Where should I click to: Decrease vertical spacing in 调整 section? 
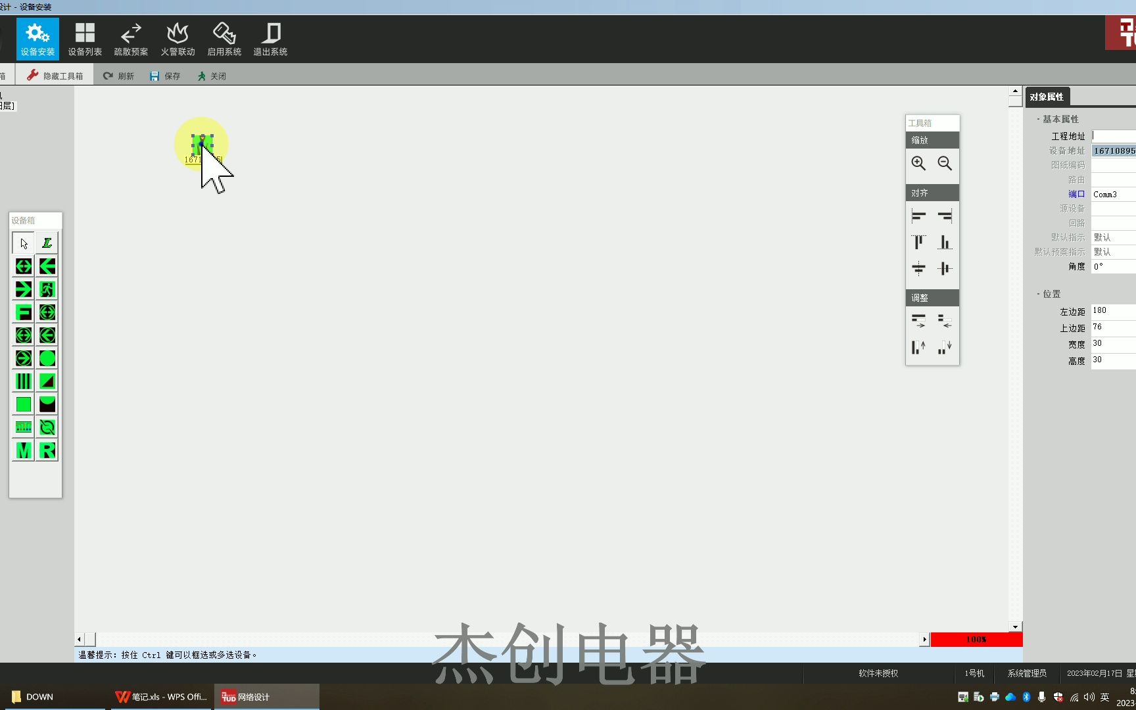tap(945, 347)
